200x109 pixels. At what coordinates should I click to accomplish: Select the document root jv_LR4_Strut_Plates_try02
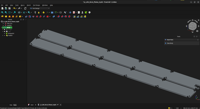tap(11, 21)
